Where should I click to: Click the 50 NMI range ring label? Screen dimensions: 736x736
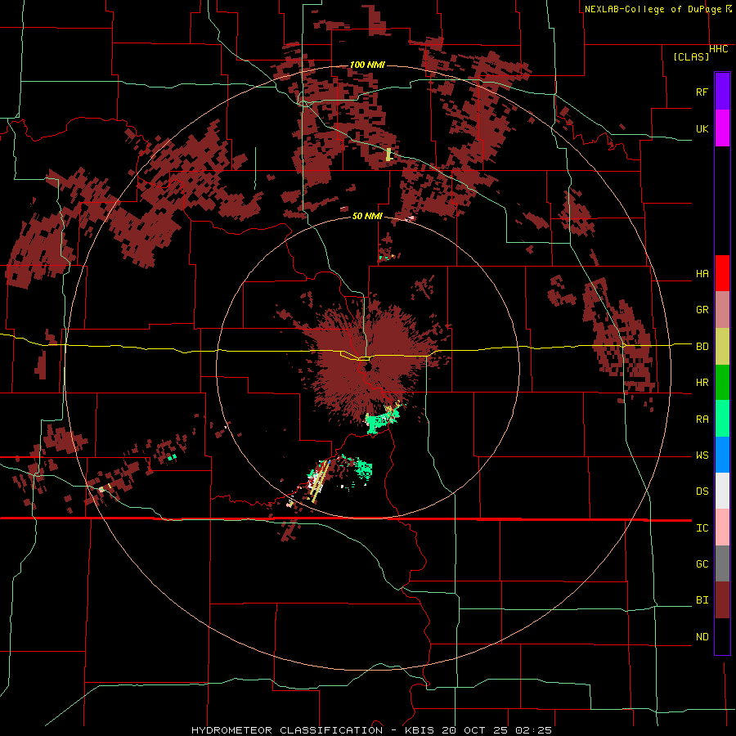[x=367, y=216]
